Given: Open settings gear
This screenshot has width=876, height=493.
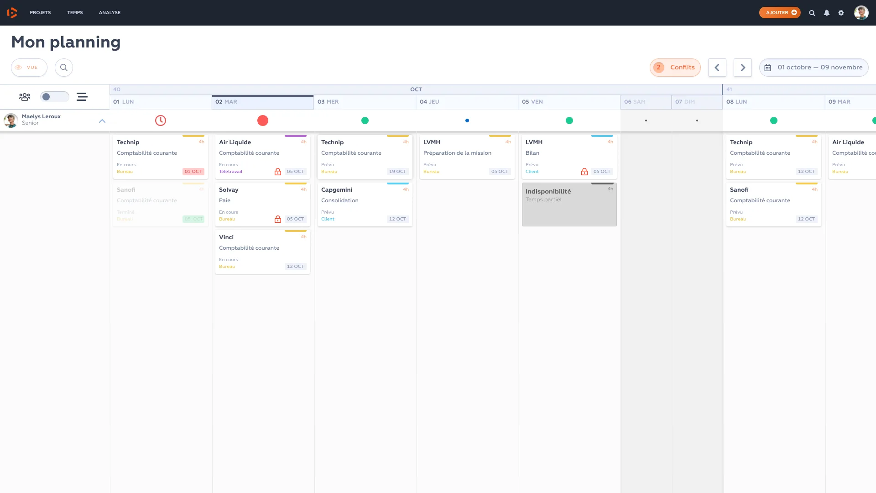Looking at the screenshot, I should (841, 13).
